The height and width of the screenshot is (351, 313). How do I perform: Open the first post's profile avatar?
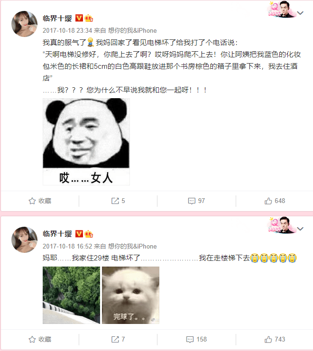[x=24, y=24]
